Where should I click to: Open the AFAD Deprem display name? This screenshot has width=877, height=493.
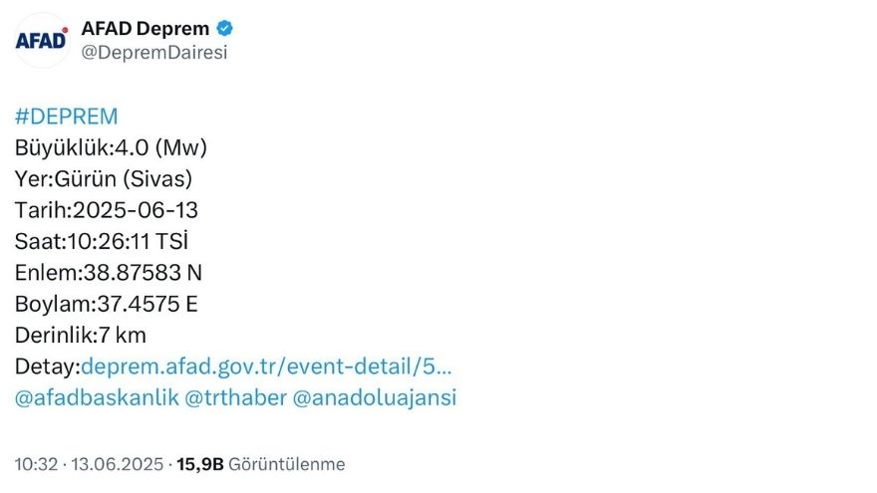pos(146,28)
